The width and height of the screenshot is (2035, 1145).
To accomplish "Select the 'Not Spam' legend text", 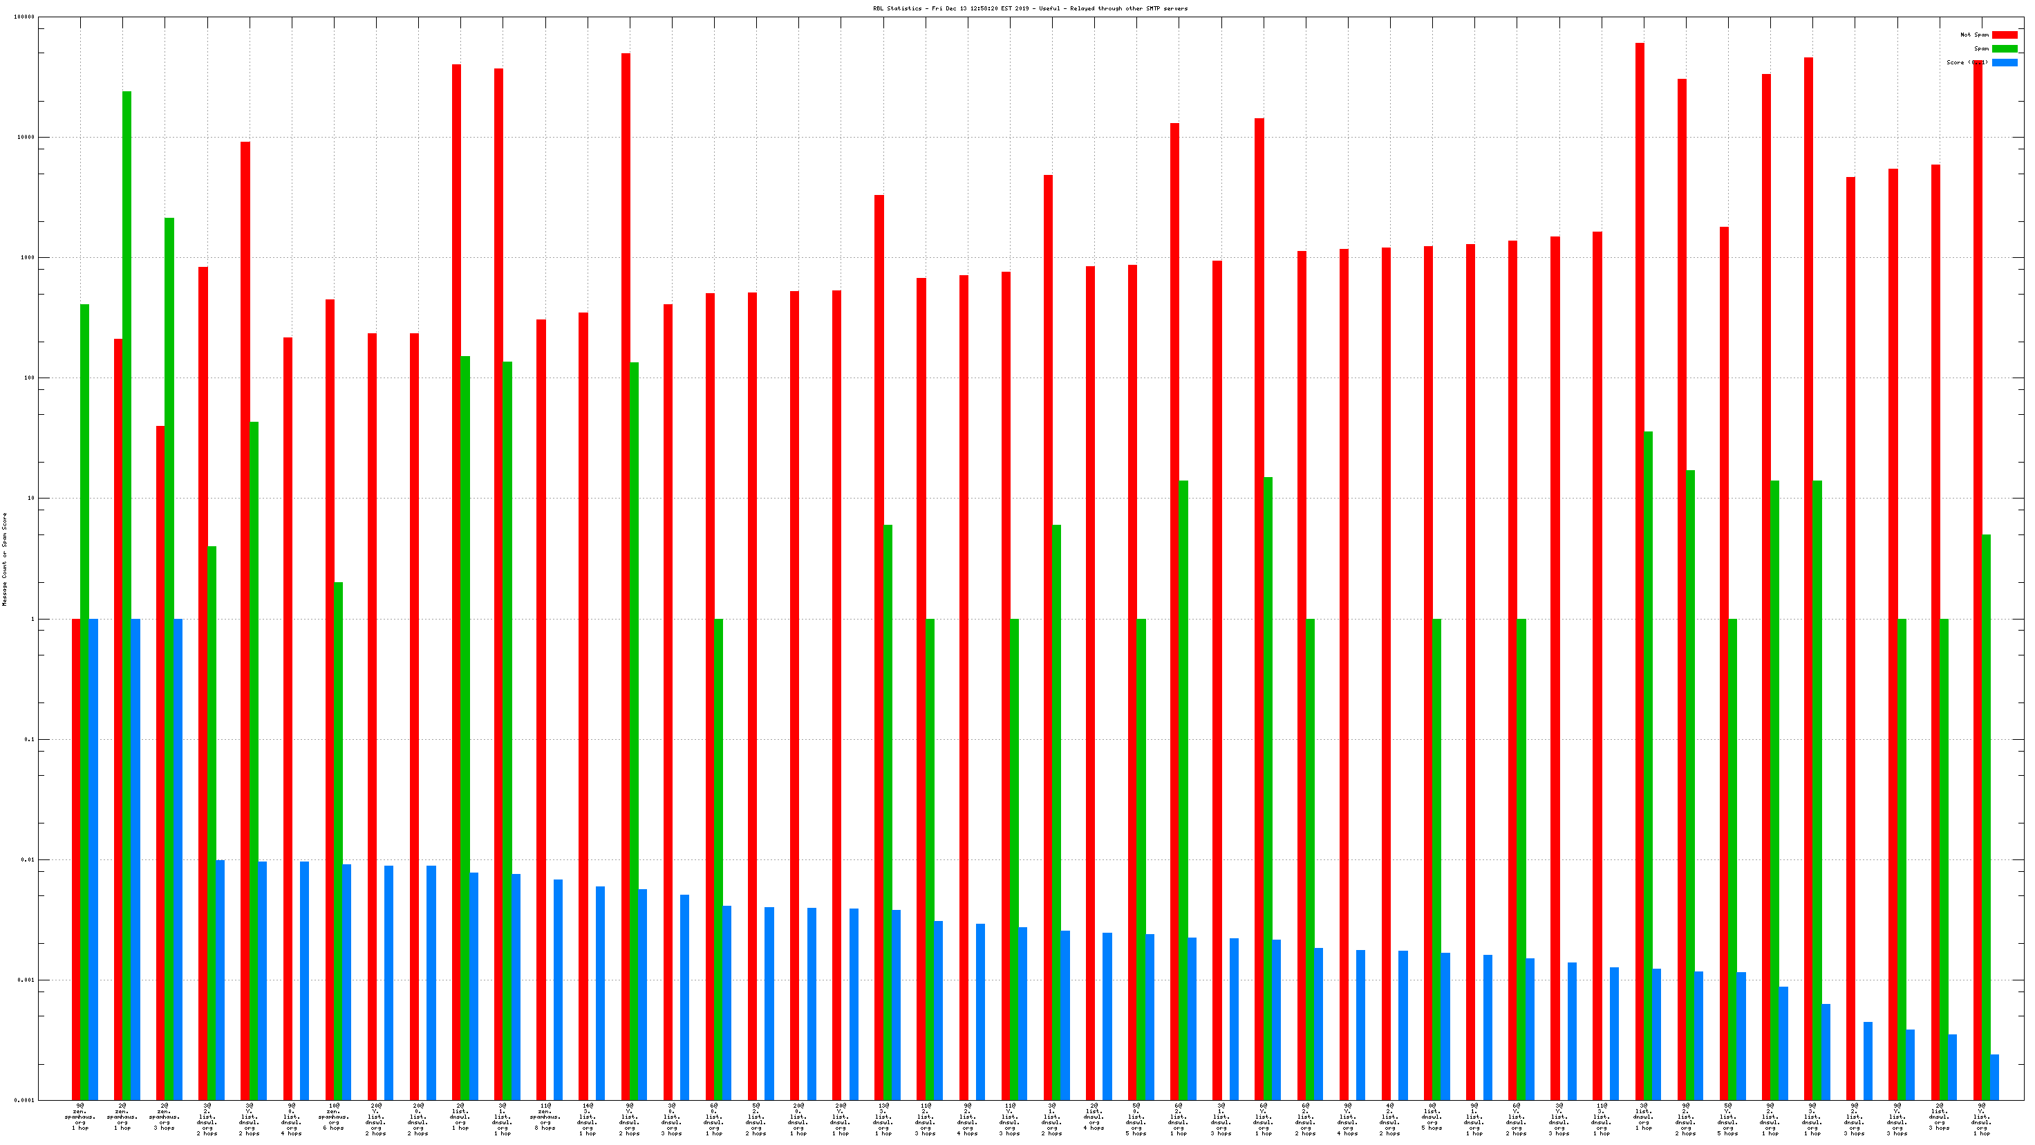I will pos(1973,35).
